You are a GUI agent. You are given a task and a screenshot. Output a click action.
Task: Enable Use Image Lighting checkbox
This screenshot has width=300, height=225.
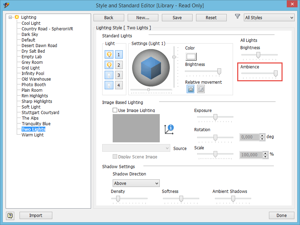pyautogui.click(x=115, y=110)
